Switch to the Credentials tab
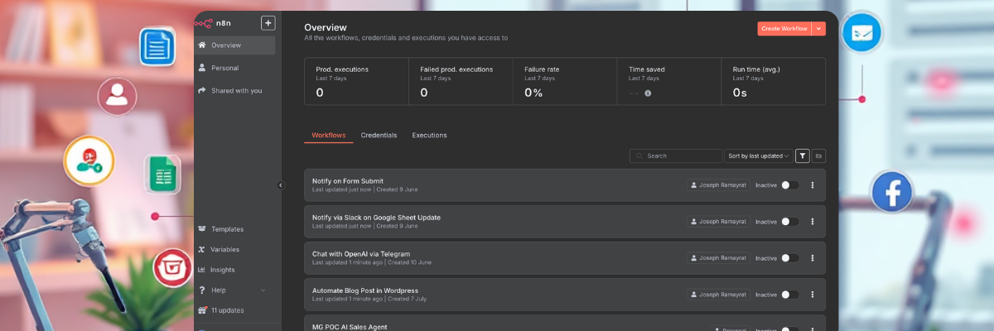The image size is (994, 331). [379, 135]
